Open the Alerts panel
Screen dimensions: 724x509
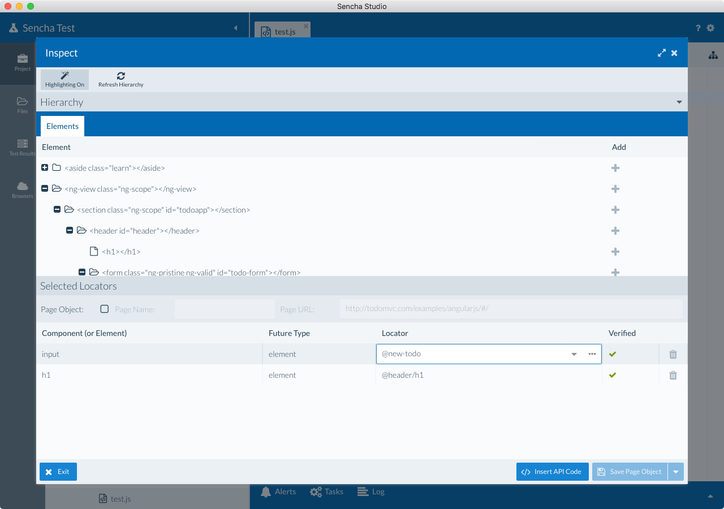278,492
